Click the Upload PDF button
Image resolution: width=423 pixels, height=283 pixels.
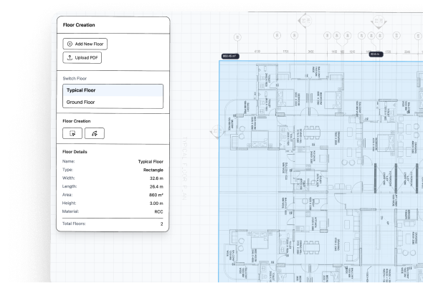click(82, 58)
